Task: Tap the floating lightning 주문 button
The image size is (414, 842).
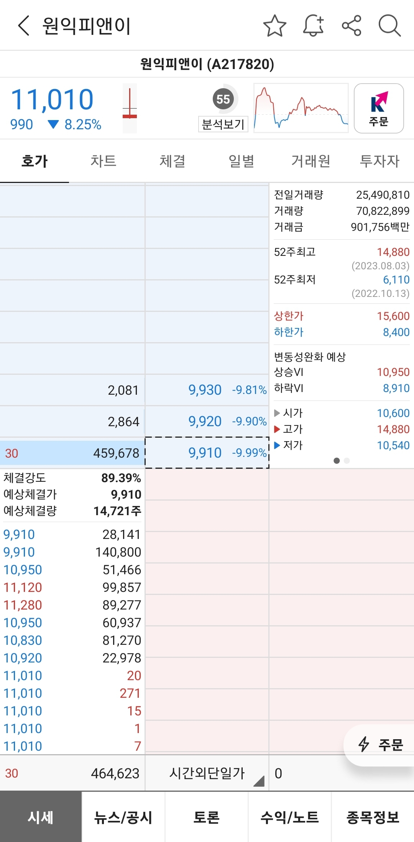Action: point(379,745)
